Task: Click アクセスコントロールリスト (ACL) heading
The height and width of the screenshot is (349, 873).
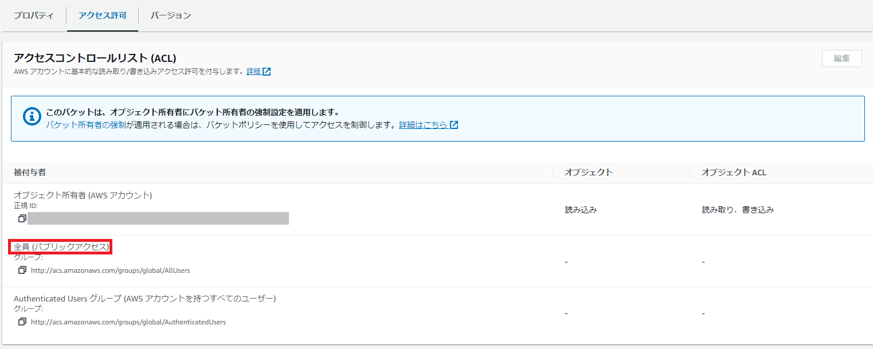Action: tap(95, 58)
